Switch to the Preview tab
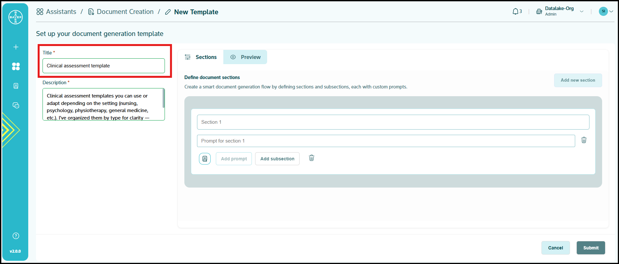 245,57
